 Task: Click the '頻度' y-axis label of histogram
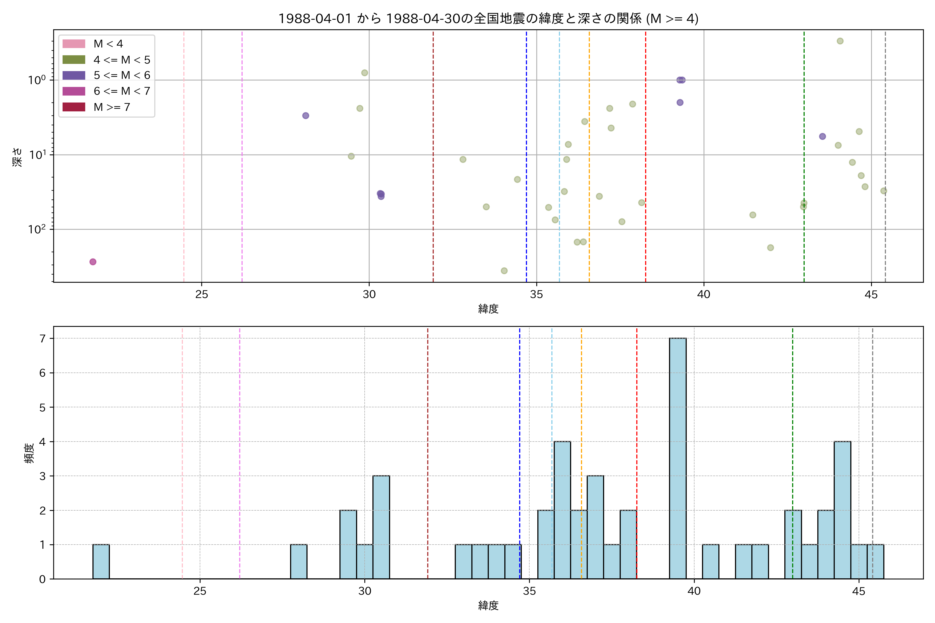pyautogui.click(x=29, y=453)
